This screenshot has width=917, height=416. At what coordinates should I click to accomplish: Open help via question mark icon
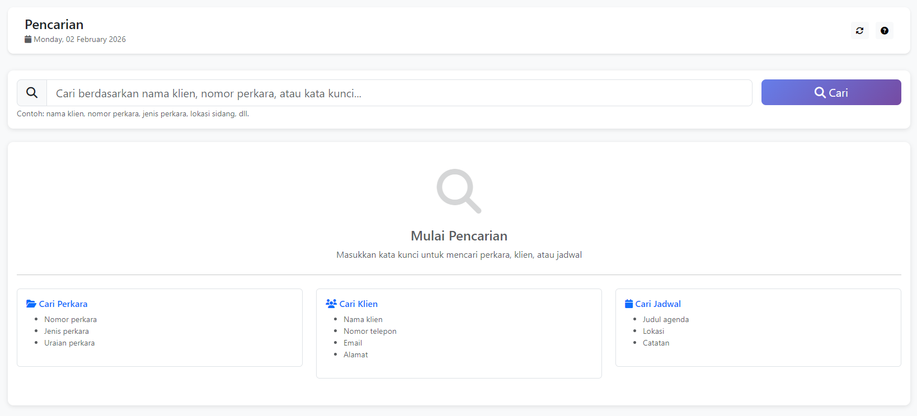pos(884,31)
